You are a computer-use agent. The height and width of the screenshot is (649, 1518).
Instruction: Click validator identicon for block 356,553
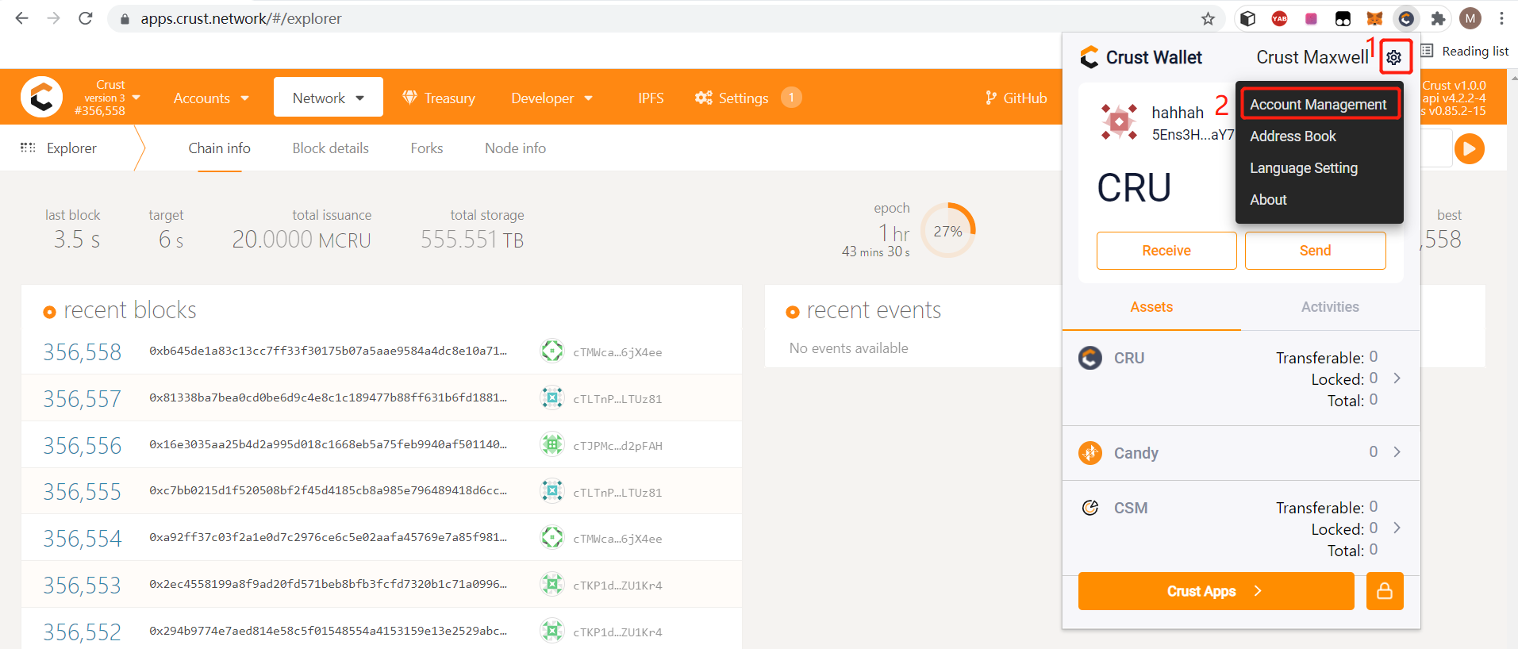(x=551, y=585)
